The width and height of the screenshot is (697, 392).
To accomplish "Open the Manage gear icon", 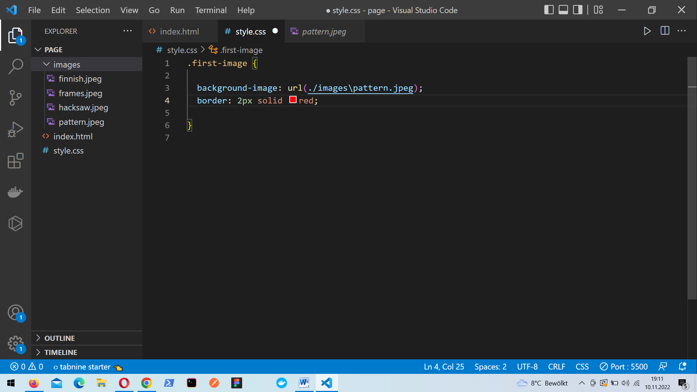I will [x=16, y=343].
